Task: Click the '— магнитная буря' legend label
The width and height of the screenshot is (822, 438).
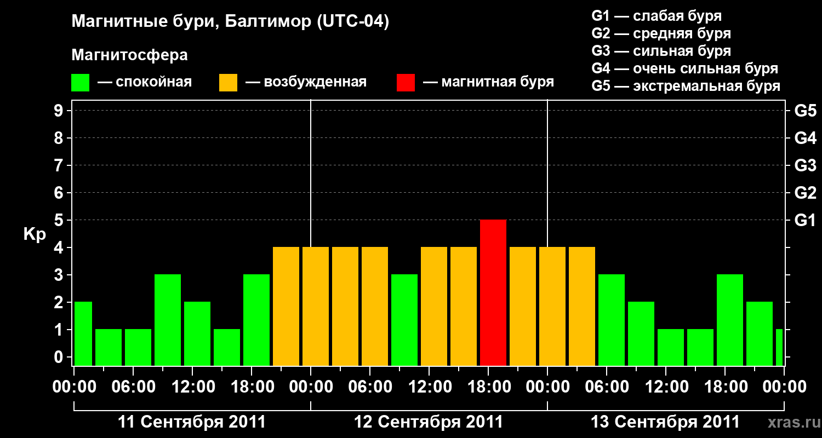Action: (489, 82)
